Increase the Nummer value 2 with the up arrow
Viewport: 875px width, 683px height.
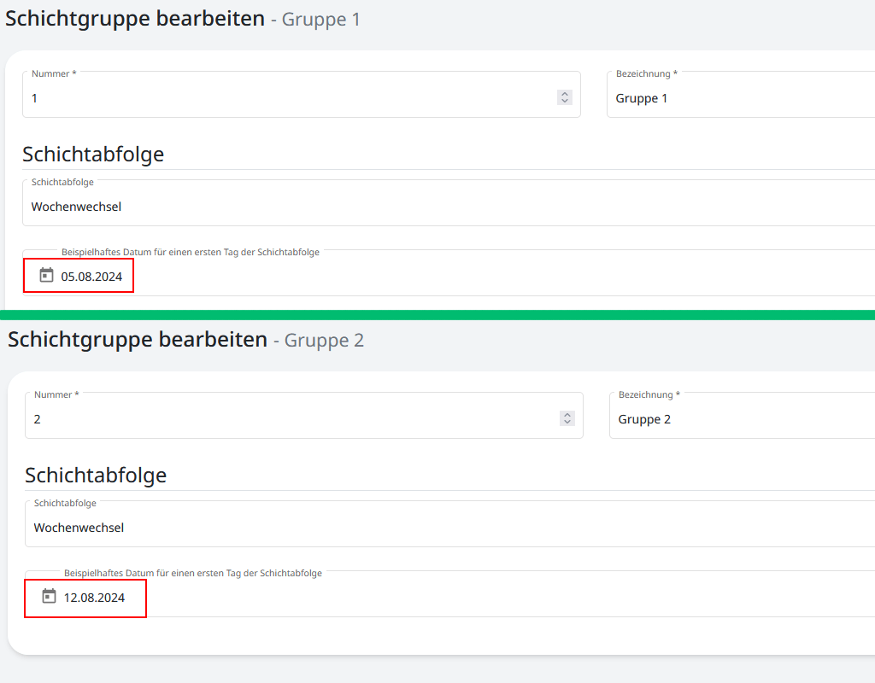point(567,415)
